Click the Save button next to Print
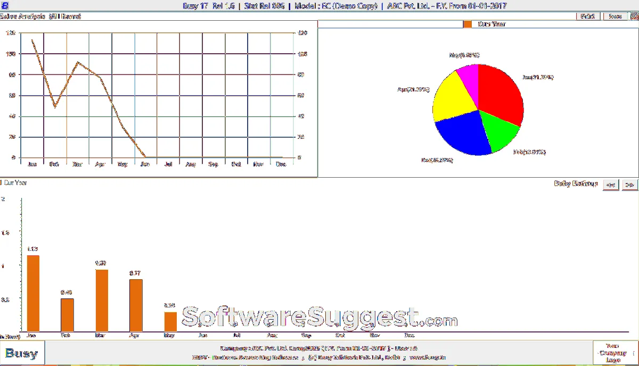The width and height of the screenshot is (639, 366). tap(615, 16)
